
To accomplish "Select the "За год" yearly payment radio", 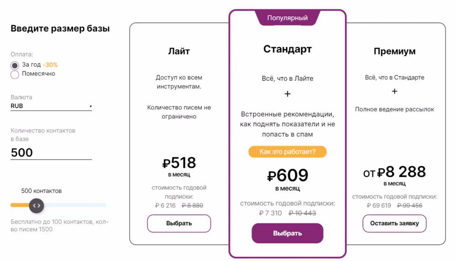I will pos(15,65).
